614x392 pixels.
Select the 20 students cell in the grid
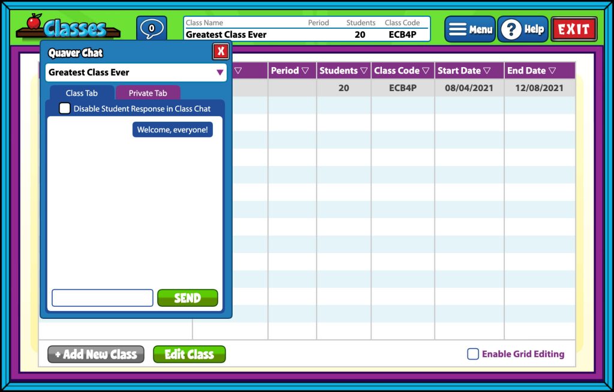[344, 88]
